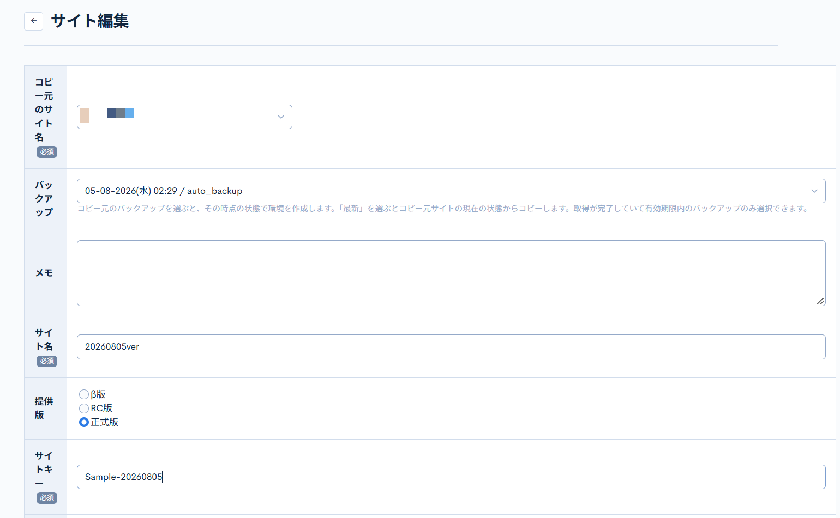Select the β版 radio option
This screenshot has width=840, height=518.
click(x=84, y=394)
